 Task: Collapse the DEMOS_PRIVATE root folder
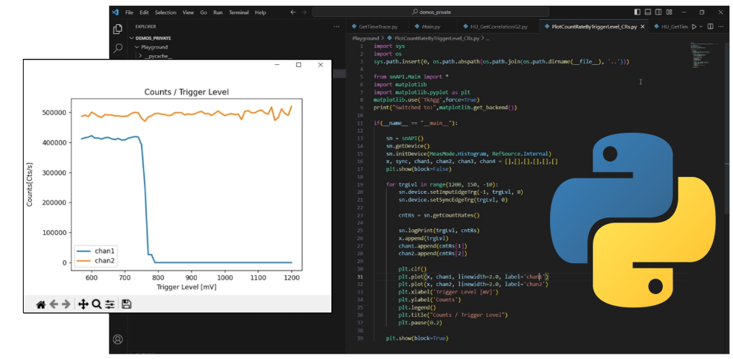point(154,38)
